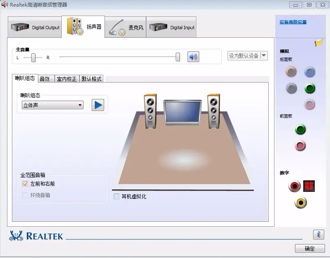Select the green rear panel jack
Screen dimensions: 330x258
(310, 88)
